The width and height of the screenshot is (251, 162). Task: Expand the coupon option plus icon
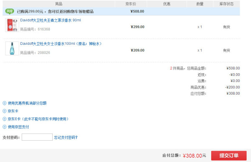(x=5, y=103)
